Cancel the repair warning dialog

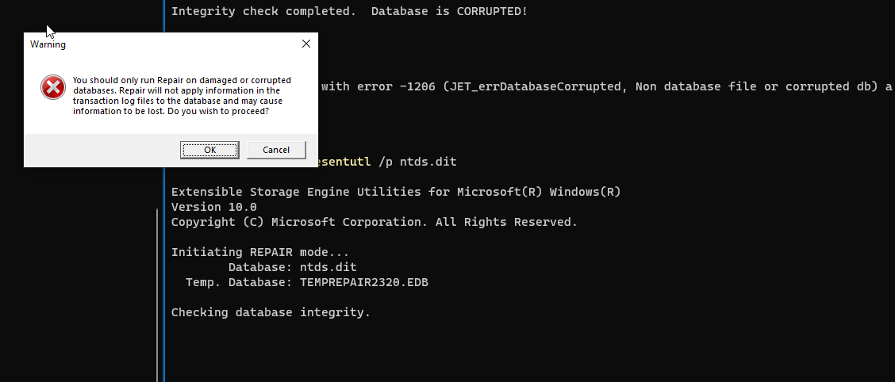pyautogui.click(x=275, y=150)
